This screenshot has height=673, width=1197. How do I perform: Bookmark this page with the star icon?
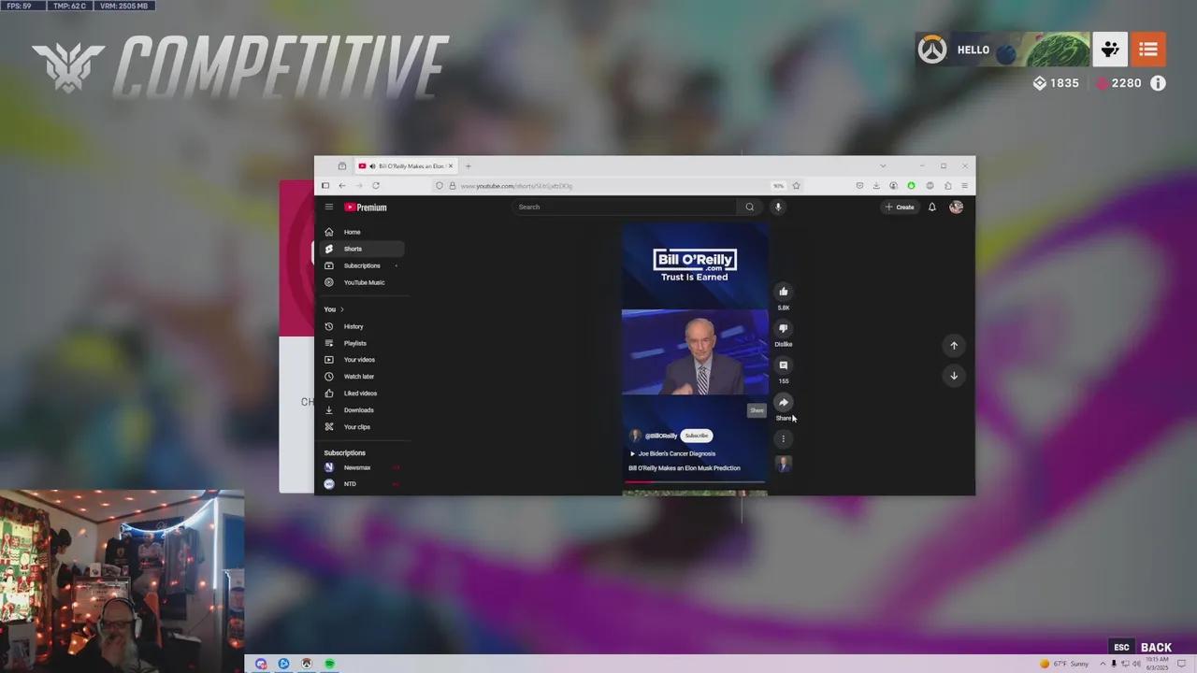pos(796,186)
